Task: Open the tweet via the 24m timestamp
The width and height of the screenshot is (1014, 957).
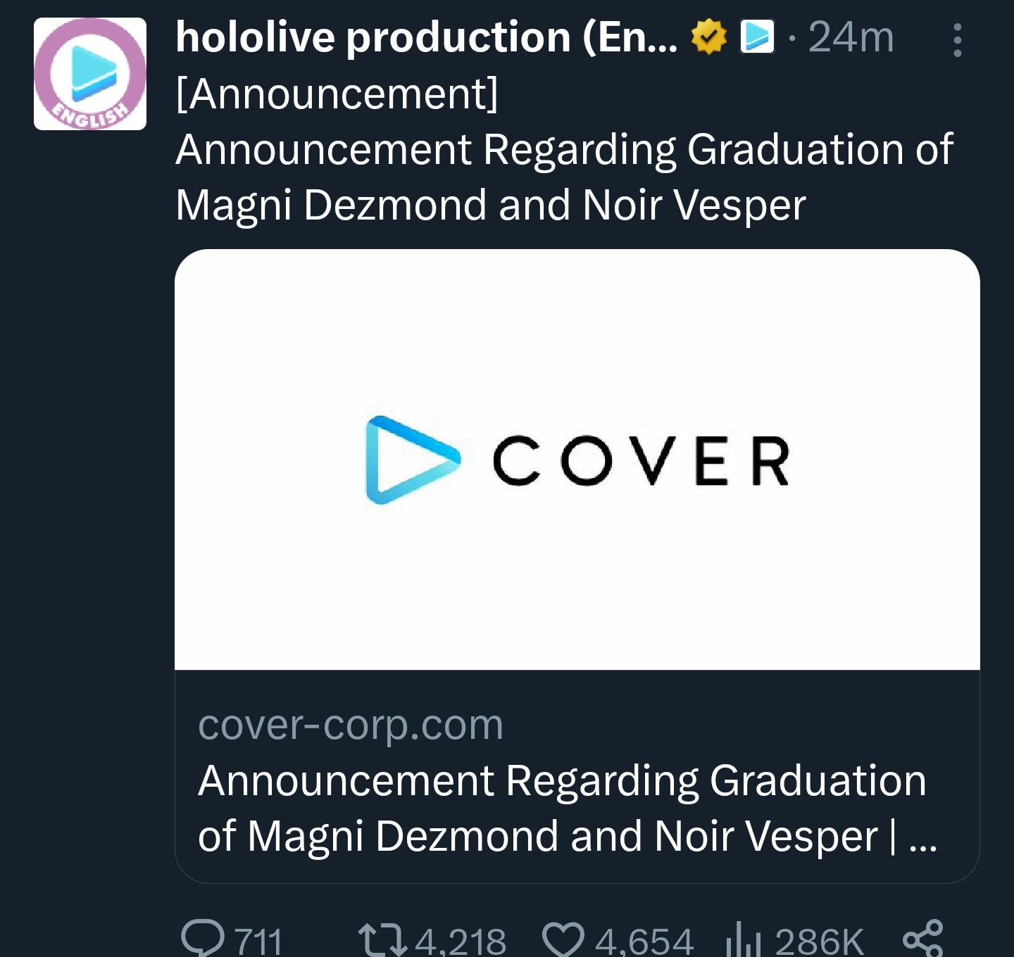Action: 851,37
